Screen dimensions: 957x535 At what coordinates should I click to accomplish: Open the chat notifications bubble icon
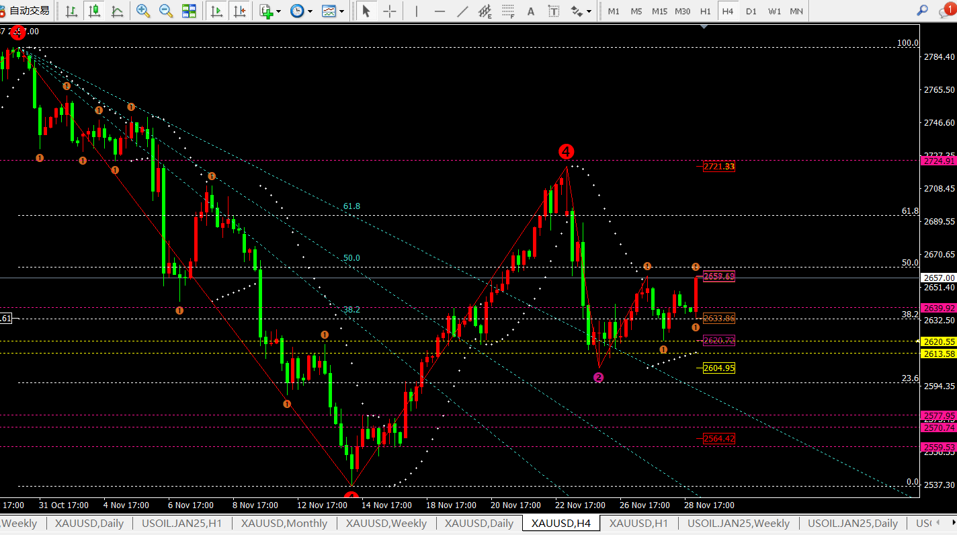[x=946, y=9]
